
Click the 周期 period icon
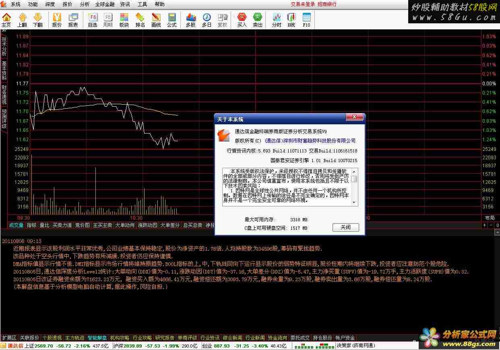pyautogui.click(x=108, y=20)
